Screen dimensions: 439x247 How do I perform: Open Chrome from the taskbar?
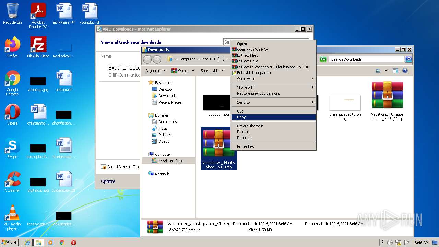[x=62, y=243]
